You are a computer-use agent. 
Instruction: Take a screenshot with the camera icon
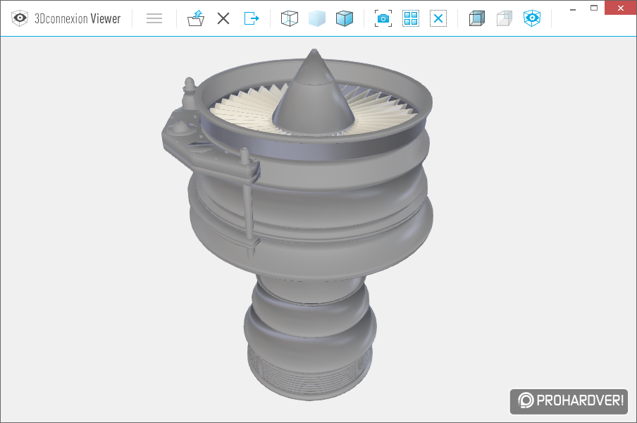pyautogui.click(x=383, y=18)
